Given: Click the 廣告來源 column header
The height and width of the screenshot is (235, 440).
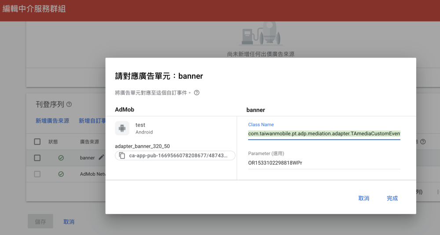Looking at the screenshot, I should tap(89, 142).
